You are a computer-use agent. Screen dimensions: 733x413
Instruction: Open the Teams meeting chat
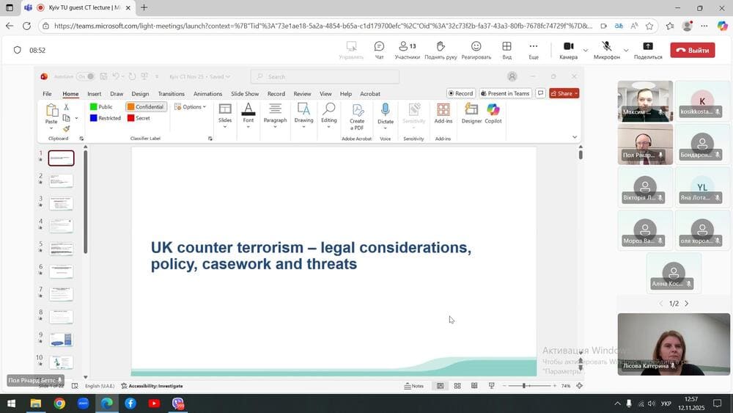[x=379, y=50]
